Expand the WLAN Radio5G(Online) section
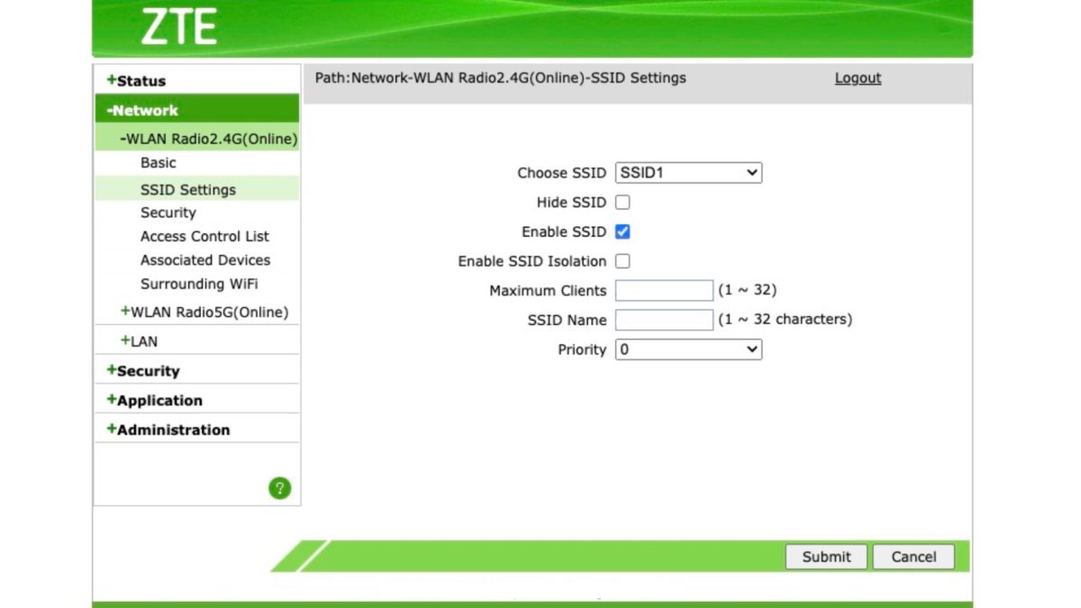The height and width of the screenshot is (608, 1081). 204,313
